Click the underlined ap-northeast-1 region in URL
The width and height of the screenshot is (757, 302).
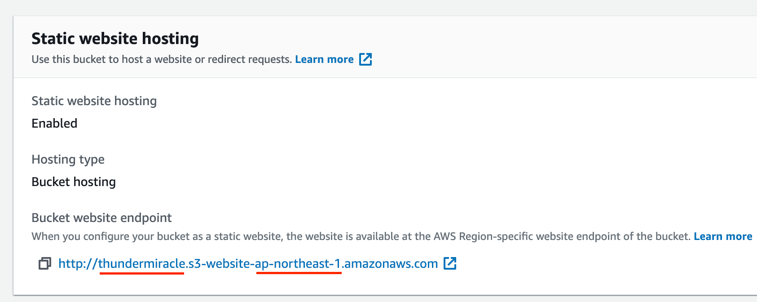tap(298, 264)
